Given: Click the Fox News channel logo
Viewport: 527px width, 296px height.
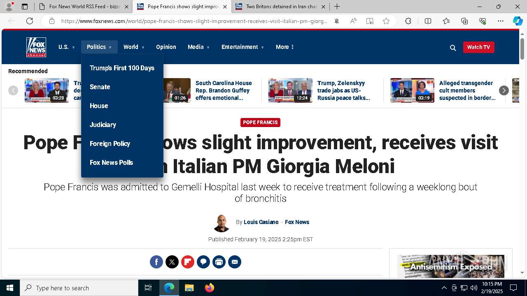Looking at the screenshot, I should pyautogui.click(x=36, y=47).
